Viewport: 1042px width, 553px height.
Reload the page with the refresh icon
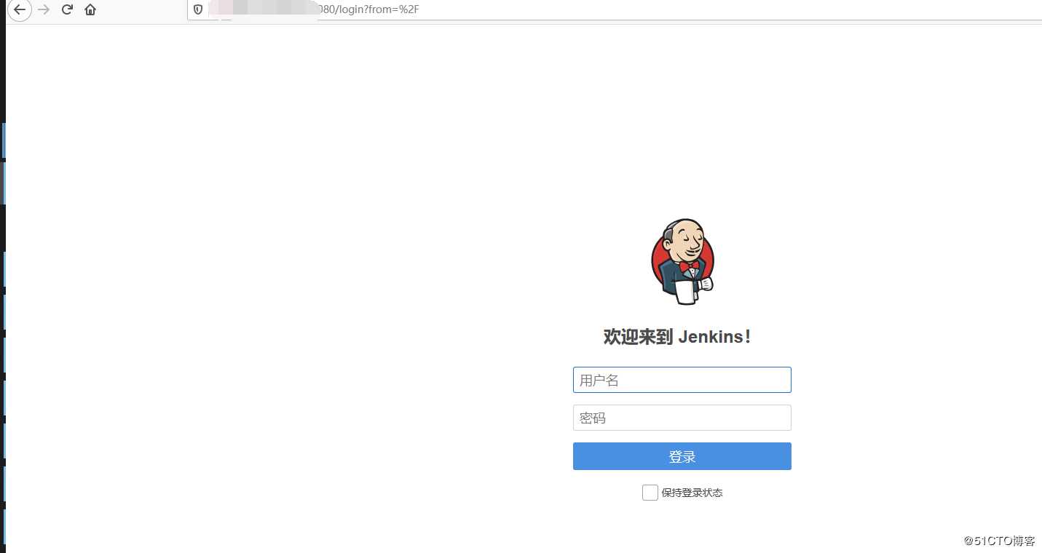click(x=67, y=10)
